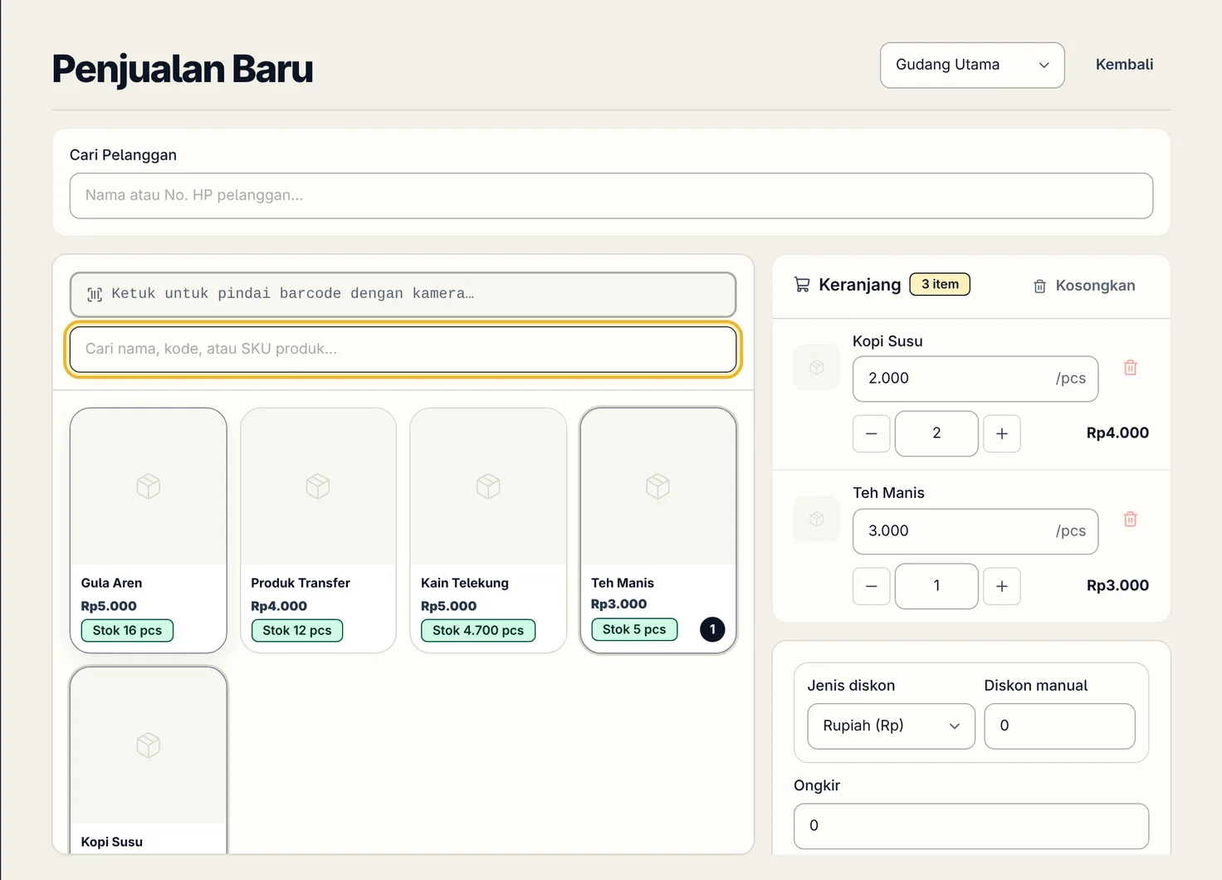Click the Rp3.000 Teh Manis subtotal in cart
Screen dimensions: 1222x880
pyautogui.click(x=1117, y=585)
